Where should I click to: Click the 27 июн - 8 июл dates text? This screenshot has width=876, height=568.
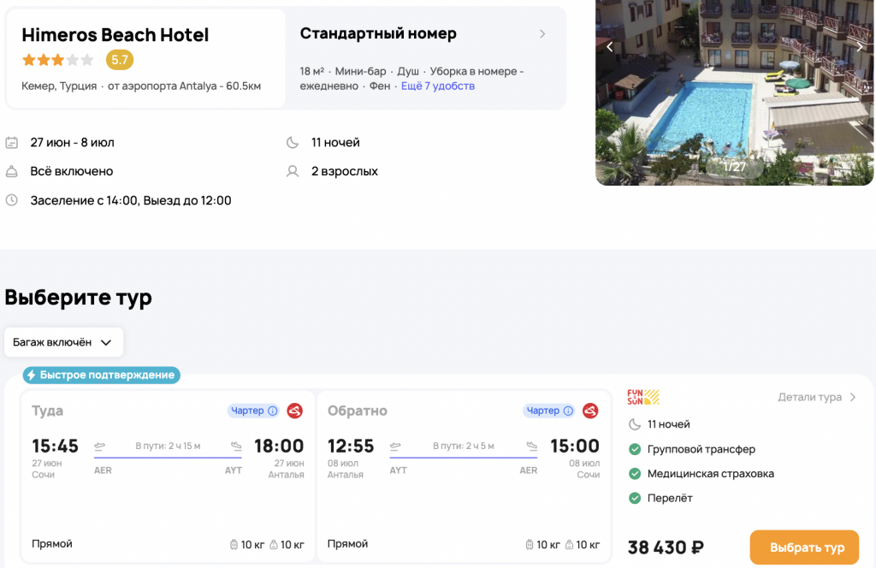[72, 142]
